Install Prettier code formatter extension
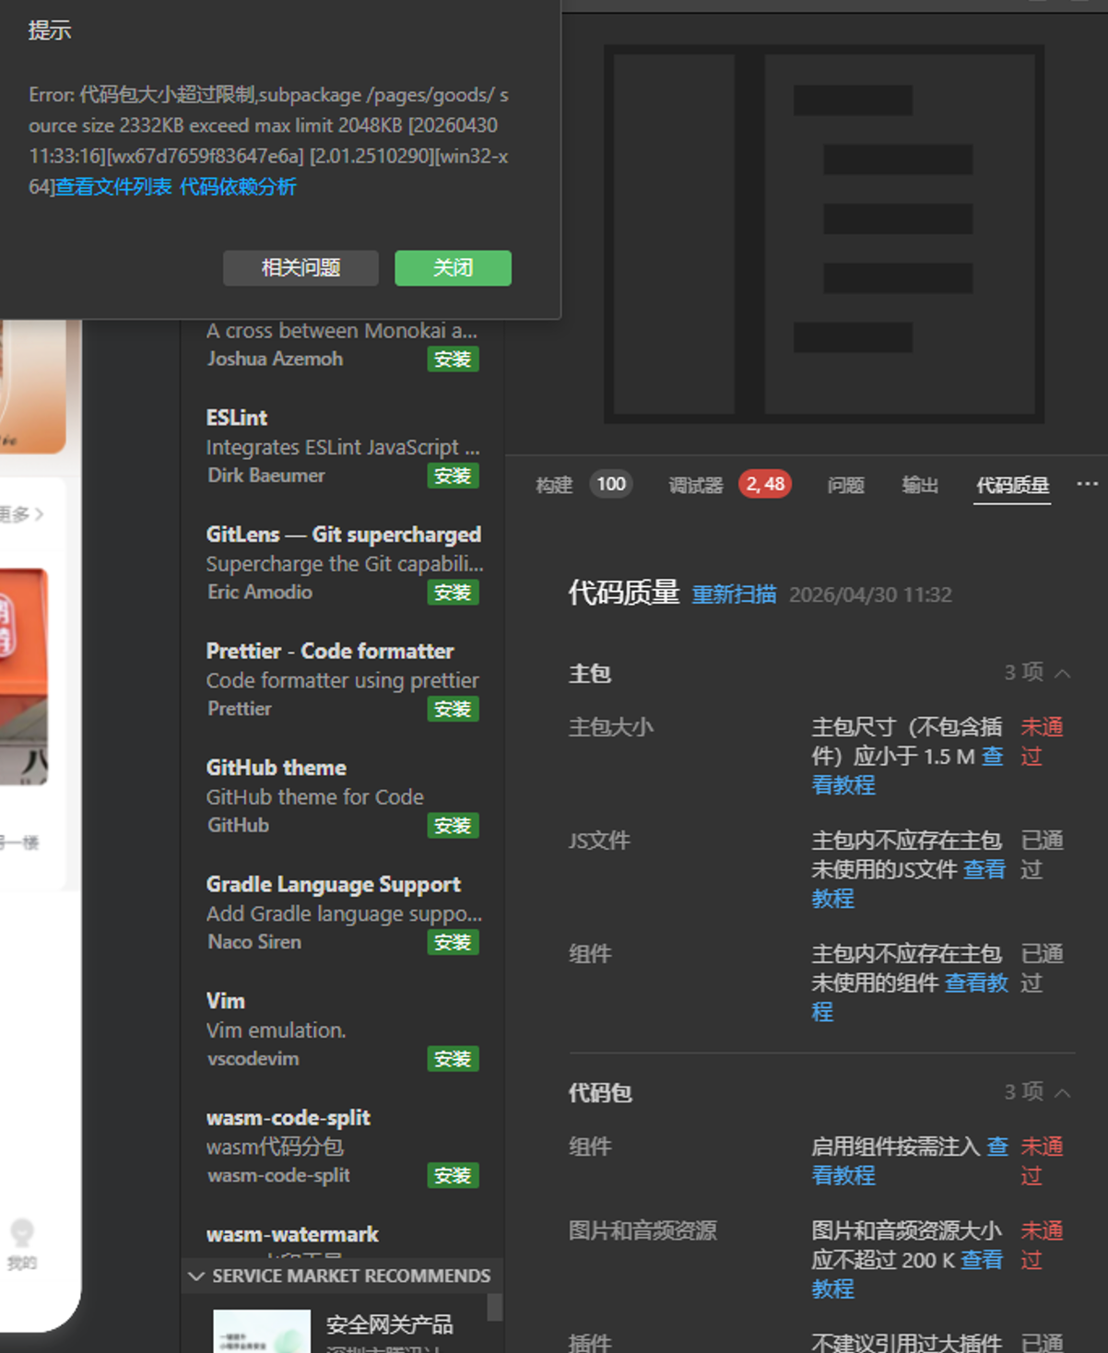1108x1353 pixels. [x=453, y=709]
